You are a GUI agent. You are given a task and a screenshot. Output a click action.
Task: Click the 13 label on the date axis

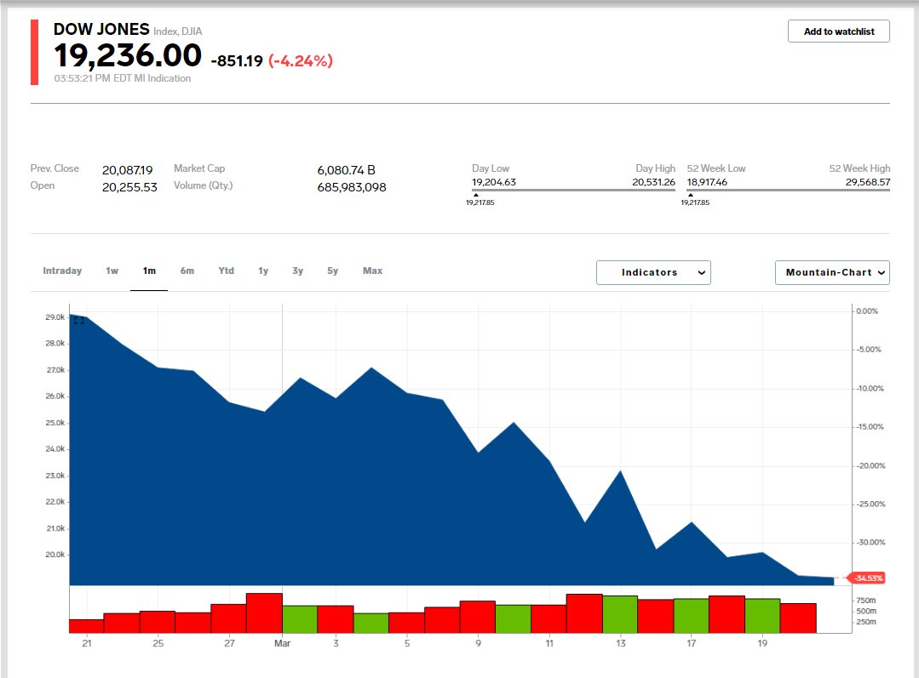pyautogui.click(x=621, y=643)
